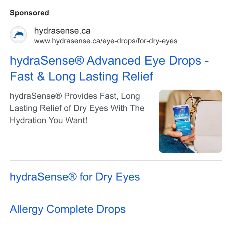Click the www.hydrasense.ca/eye-drops/for-dry-eyes URL text

pyautogui.click(x=106, y=41)
